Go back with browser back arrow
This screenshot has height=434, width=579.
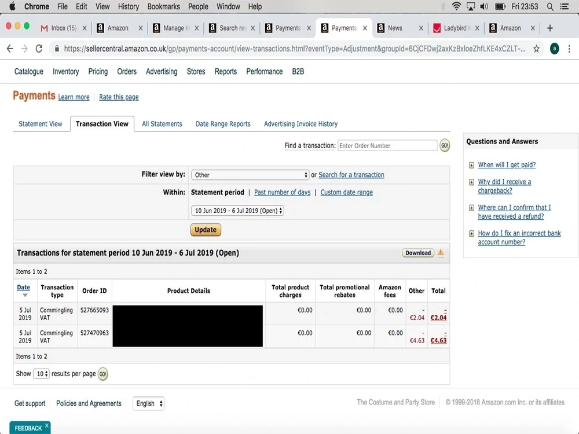pyautogui.click(x=10, y=49)
